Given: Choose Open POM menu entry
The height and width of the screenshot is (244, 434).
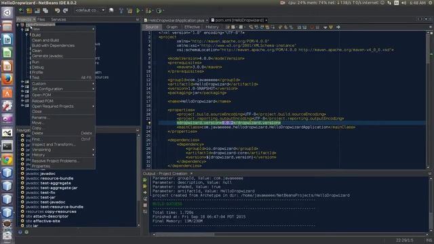Looking at the screenshot, I should (63, 95).
